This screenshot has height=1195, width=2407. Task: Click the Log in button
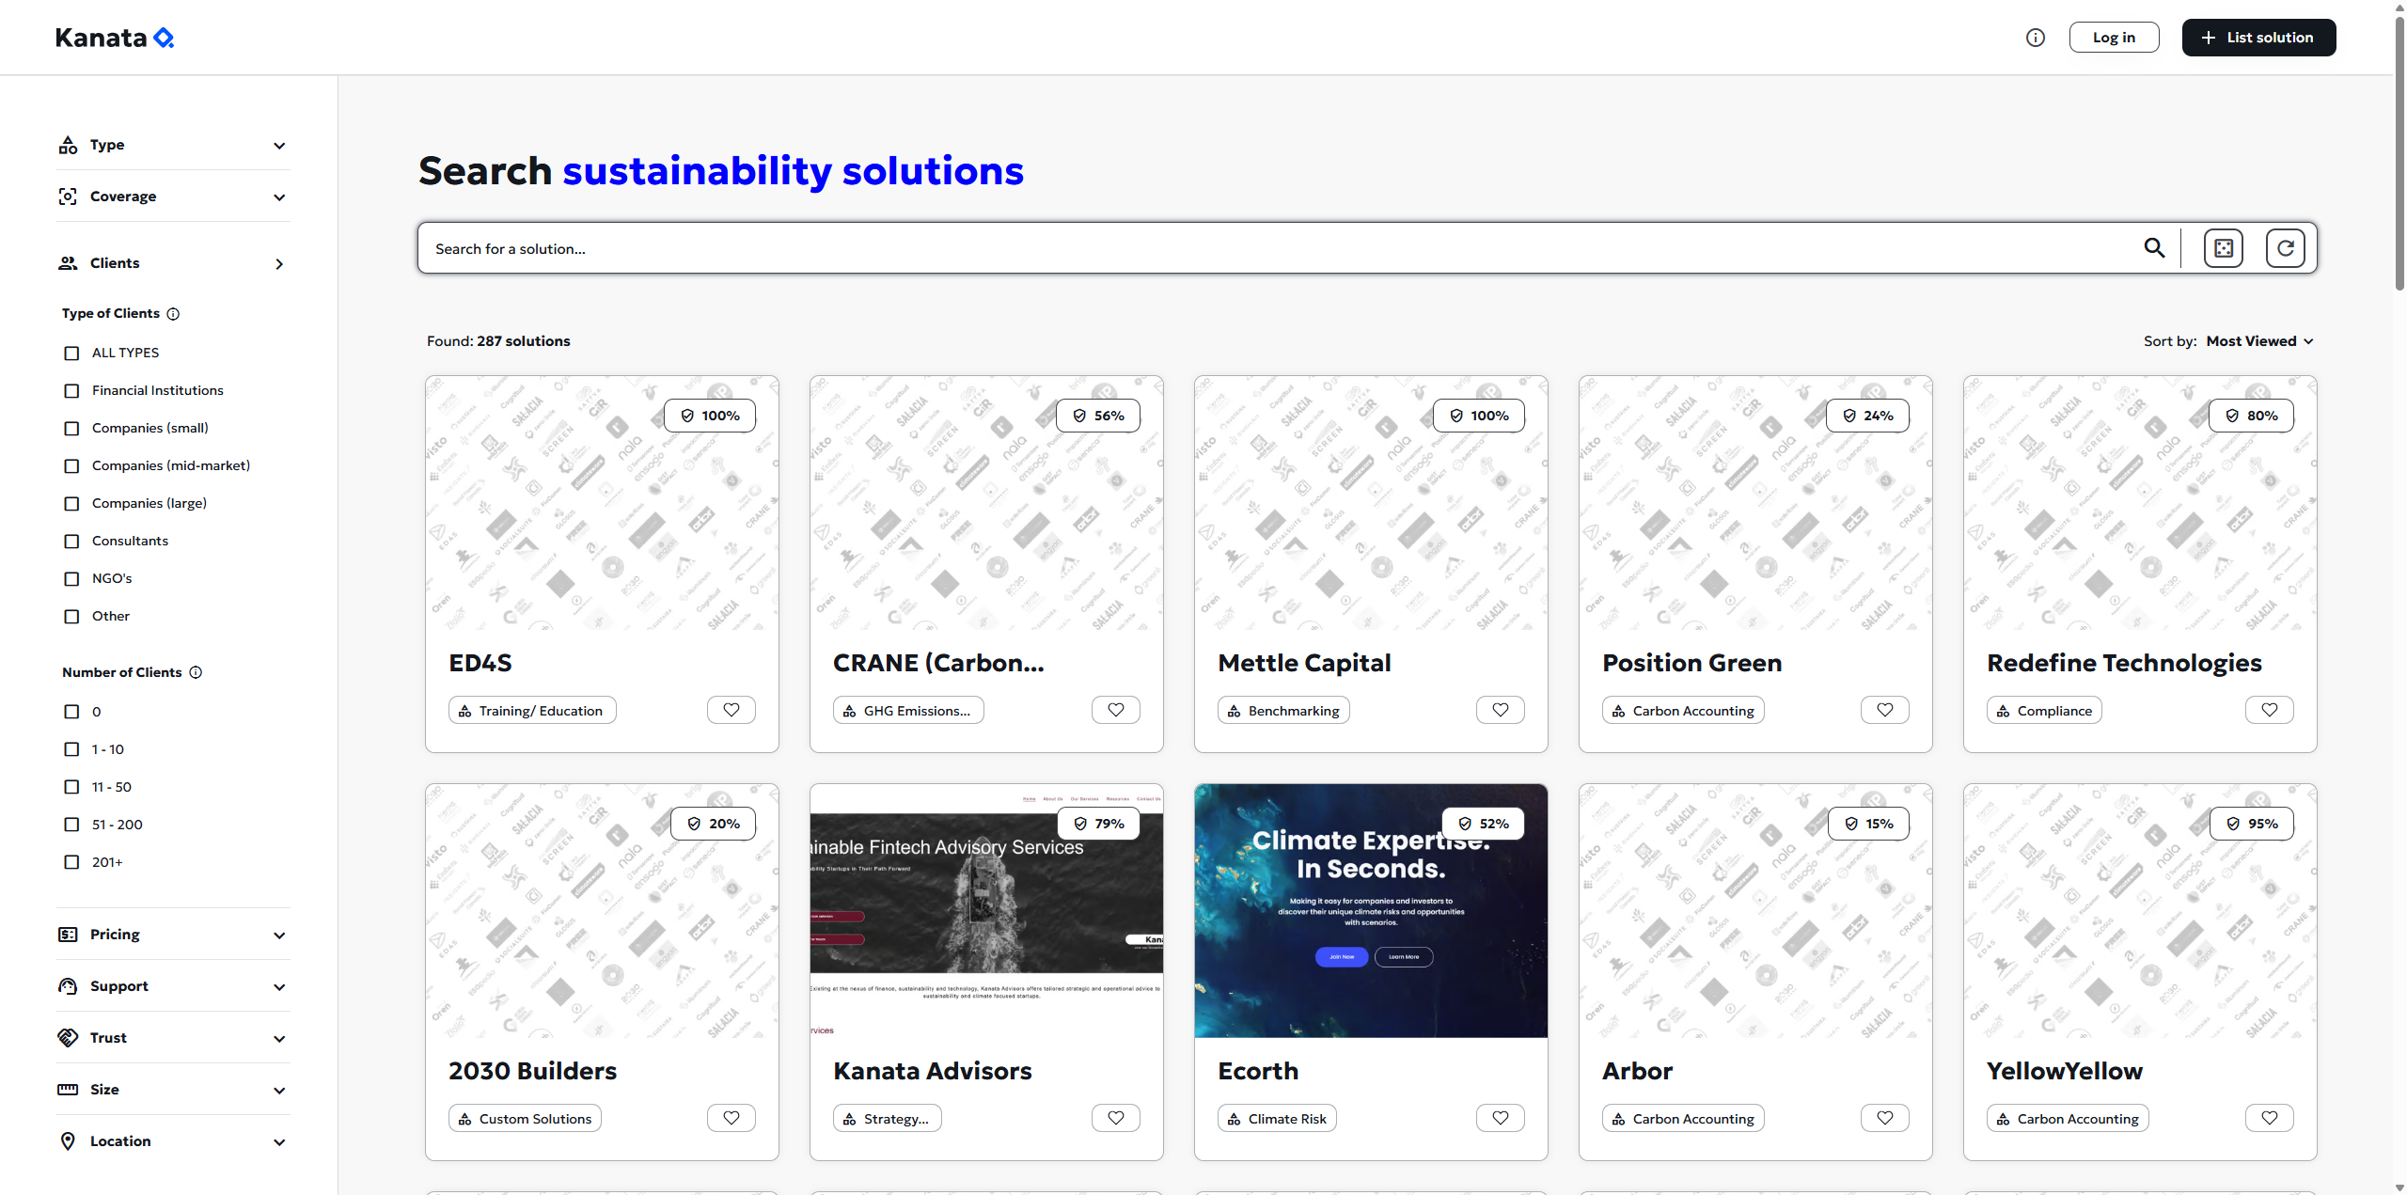pyautogui.click(x=2114, y=38)
